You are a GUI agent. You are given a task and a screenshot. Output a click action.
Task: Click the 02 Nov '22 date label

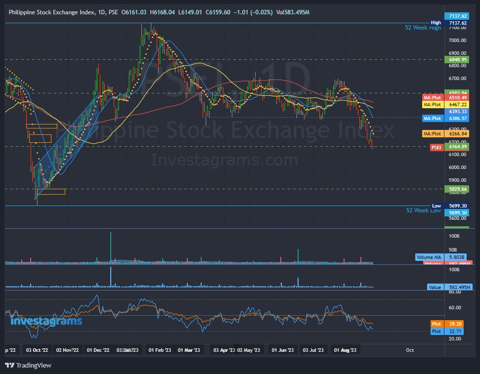pos(67,350)
